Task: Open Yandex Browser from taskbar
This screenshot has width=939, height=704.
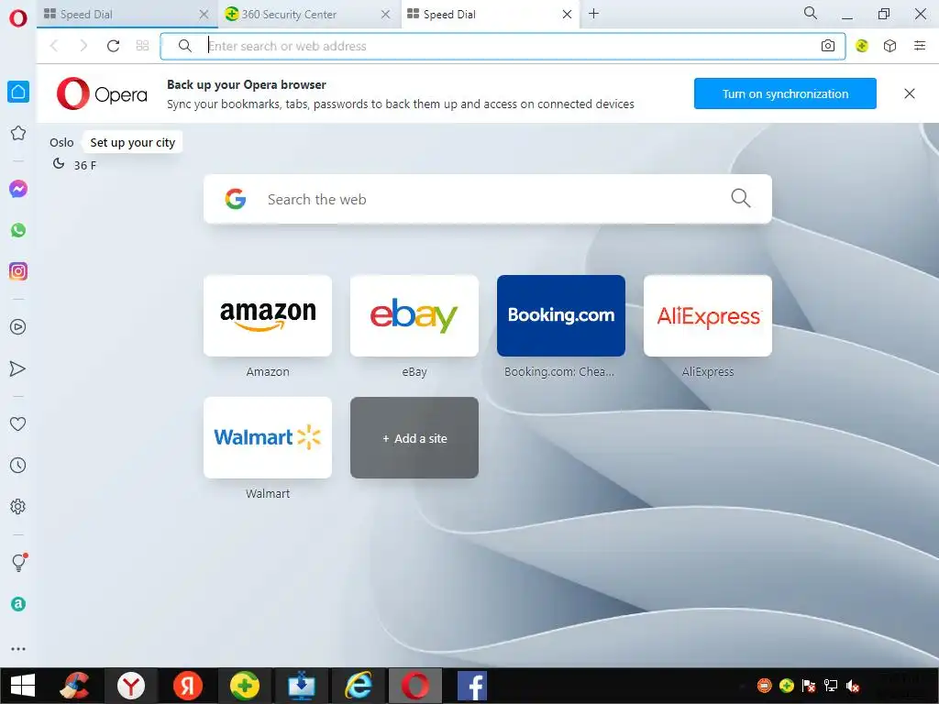Action: tap(130, 686)
